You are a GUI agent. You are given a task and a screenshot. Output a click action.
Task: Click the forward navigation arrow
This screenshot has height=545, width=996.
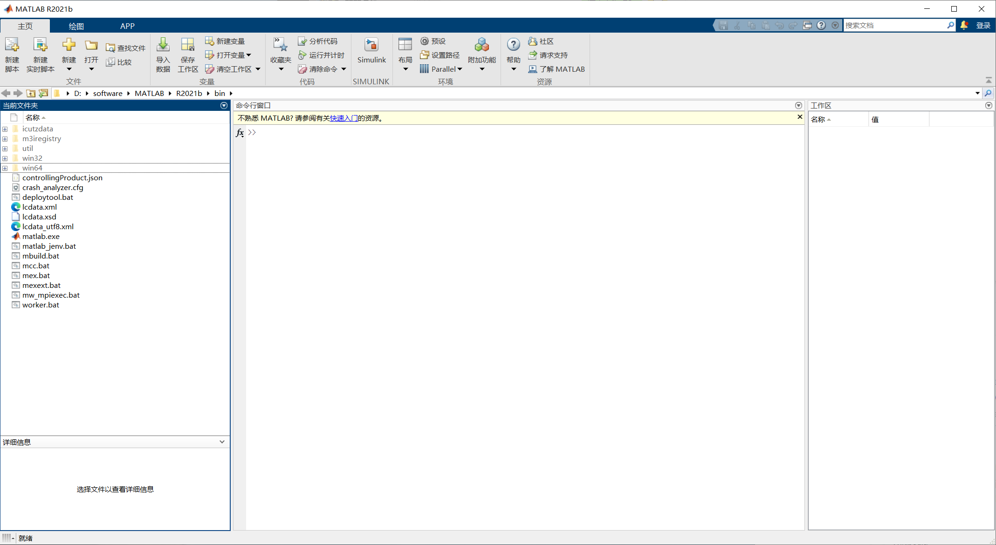18,93
